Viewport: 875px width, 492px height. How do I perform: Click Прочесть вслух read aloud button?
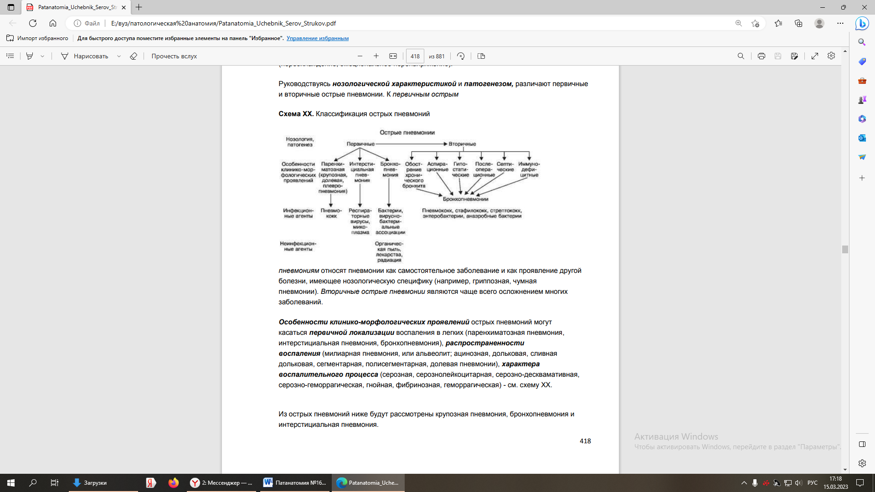174,56
